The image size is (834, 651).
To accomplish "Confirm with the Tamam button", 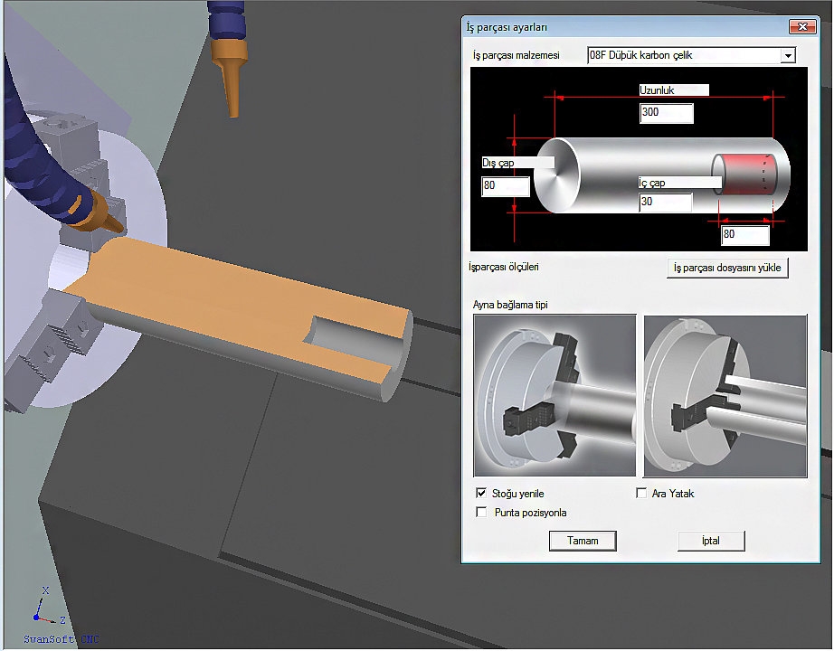I will point(583,541).
